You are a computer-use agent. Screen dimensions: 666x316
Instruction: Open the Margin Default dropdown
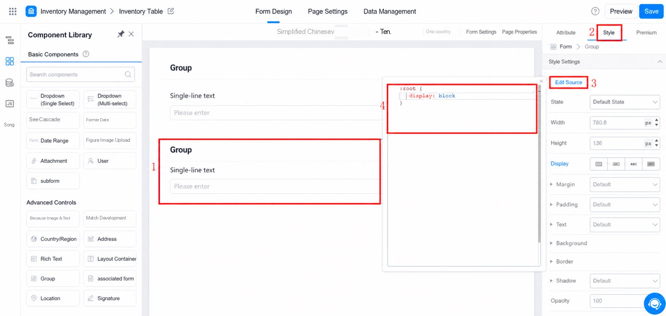(625, 184)
